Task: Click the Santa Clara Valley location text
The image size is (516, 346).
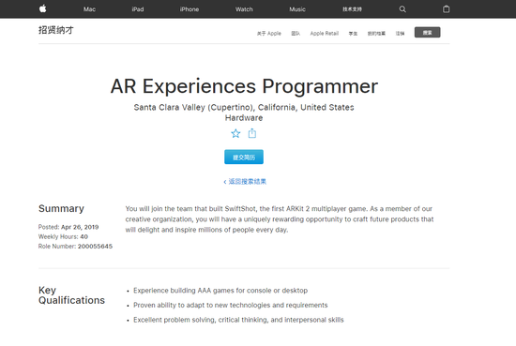Action: (x=244, y=107)
